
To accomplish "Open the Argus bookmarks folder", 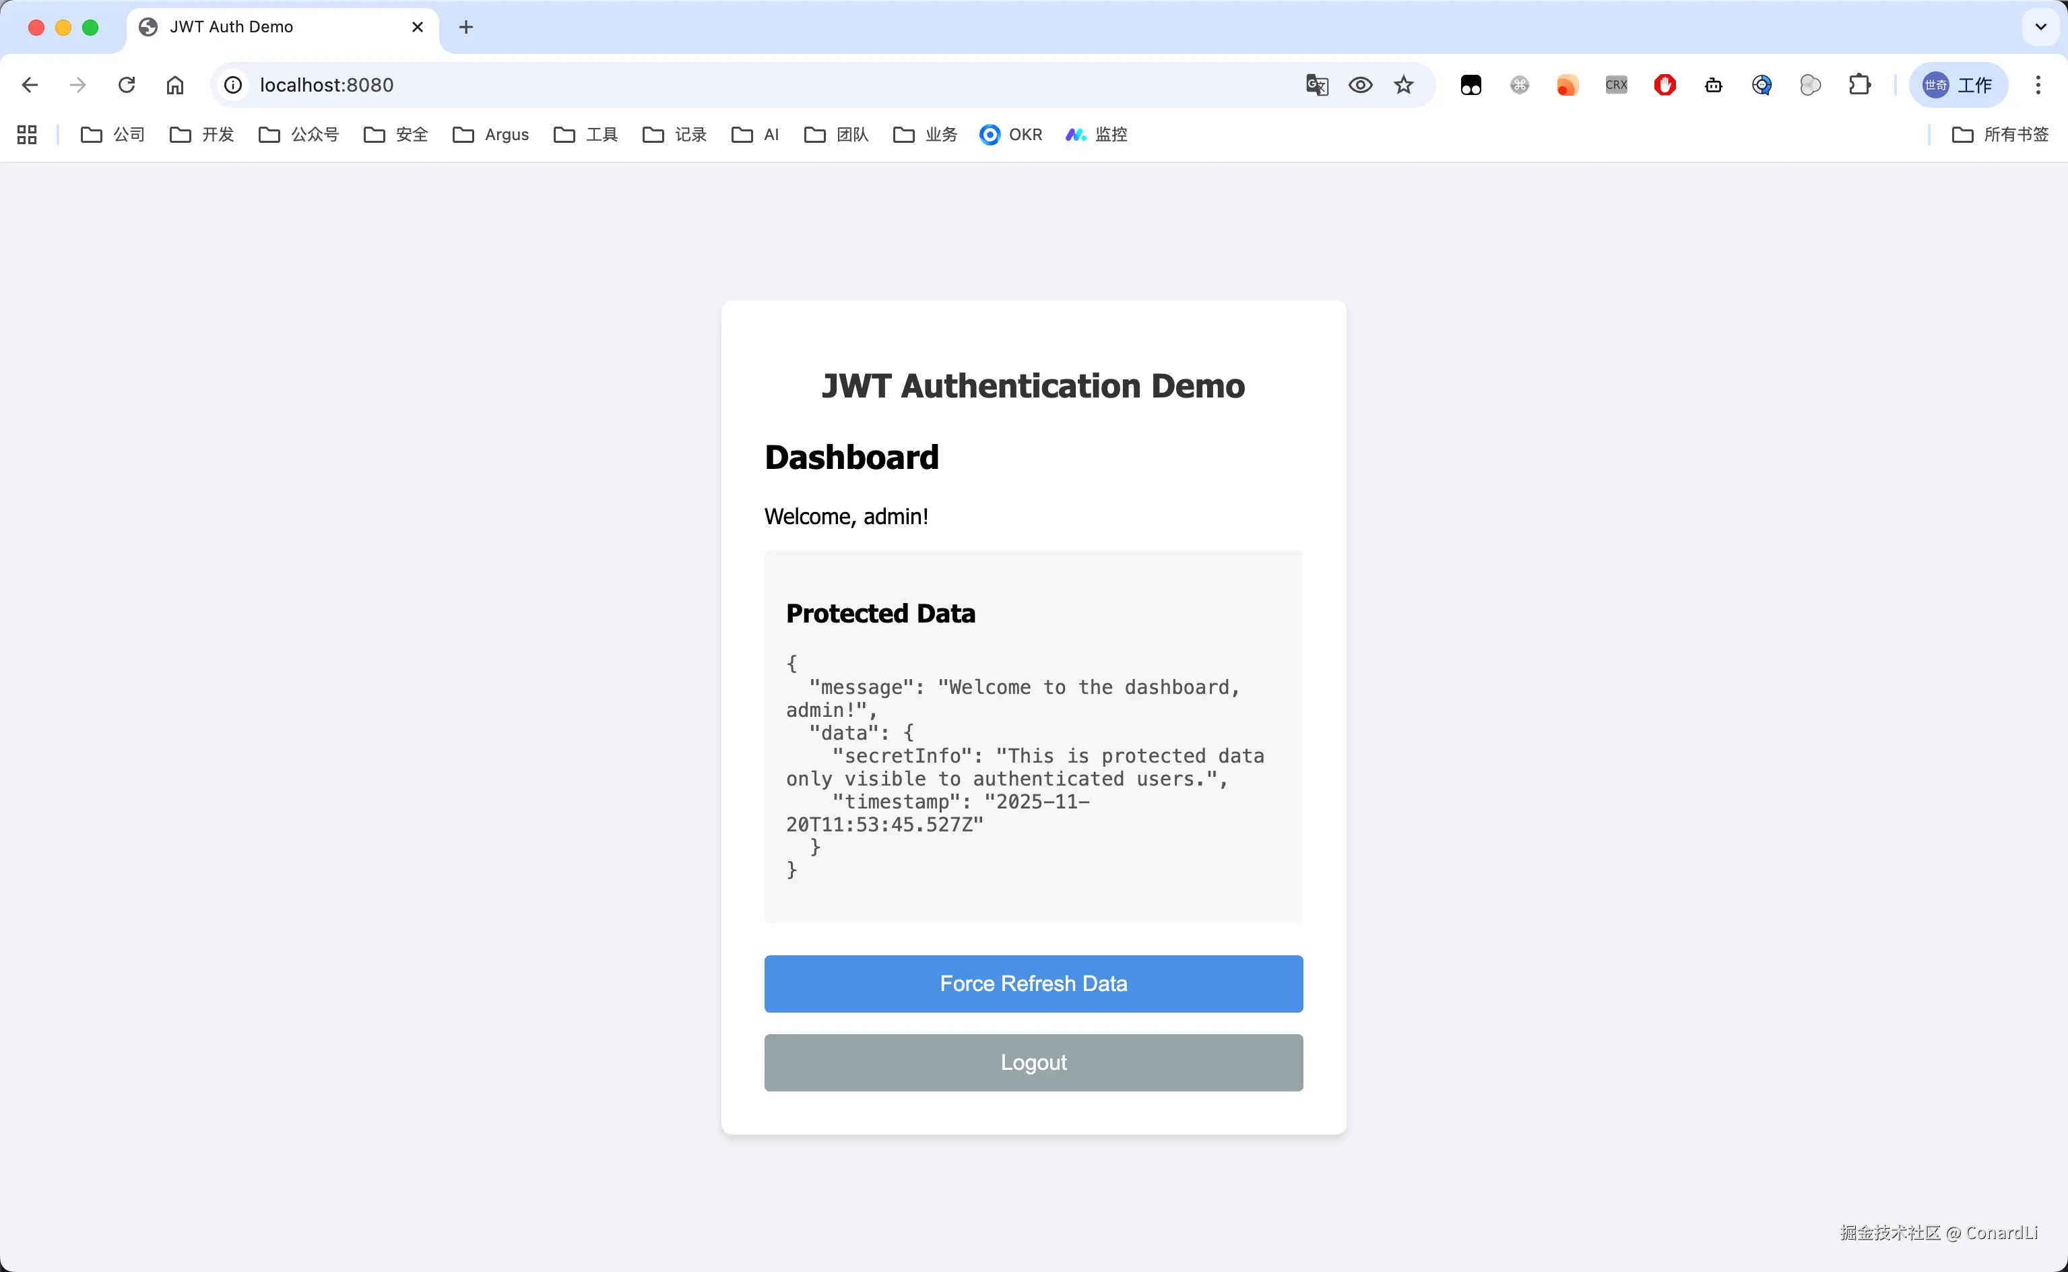I will [x=491, y=135].
